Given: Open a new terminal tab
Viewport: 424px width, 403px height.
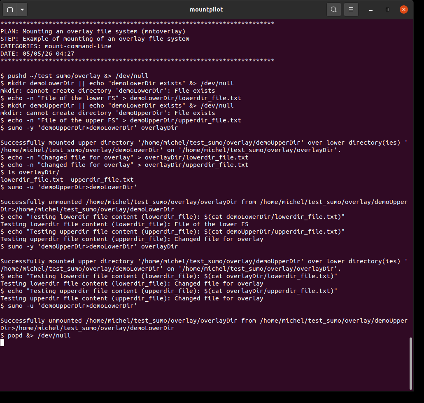Looking at the screenshot, I should [x=10, y=10].
